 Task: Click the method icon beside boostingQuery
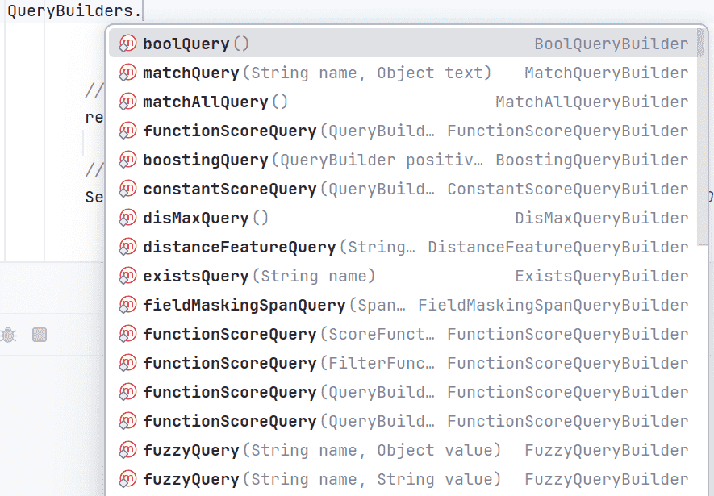point(127,160)
